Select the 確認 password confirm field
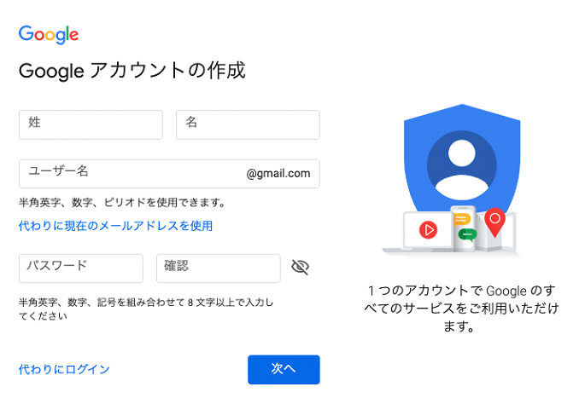This screenshot has height=404, width=585. (x=219, y=268)
